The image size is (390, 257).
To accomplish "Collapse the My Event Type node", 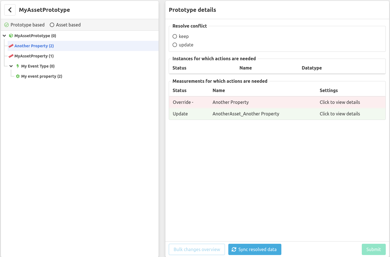I will tap(11, 66).
